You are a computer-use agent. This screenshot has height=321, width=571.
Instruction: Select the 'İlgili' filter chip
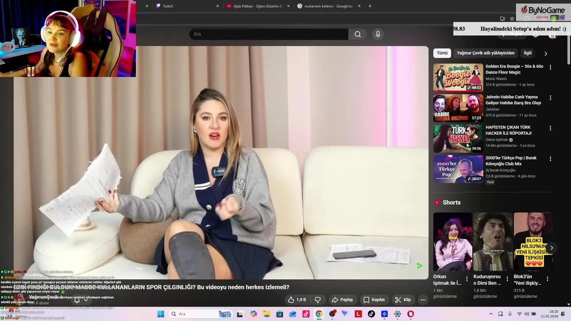(528, 53)
